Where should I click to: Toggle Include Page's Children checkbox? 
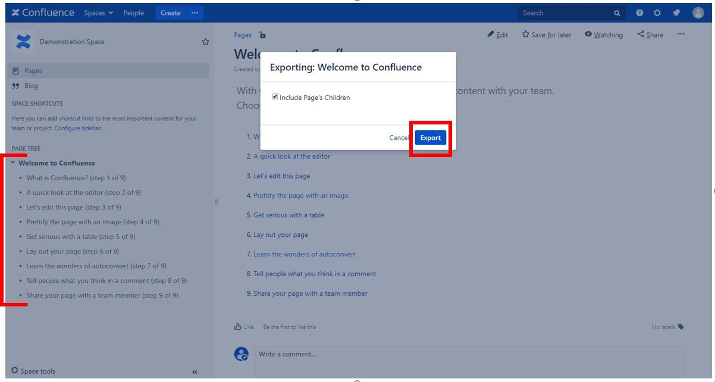click(275, 97)
